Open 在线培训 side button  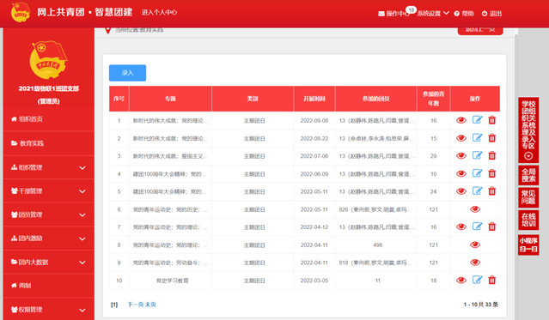click(528, 220)
